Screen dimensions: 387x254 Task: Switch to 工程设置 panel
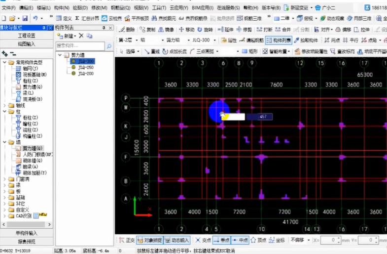[x=27, y=36]
